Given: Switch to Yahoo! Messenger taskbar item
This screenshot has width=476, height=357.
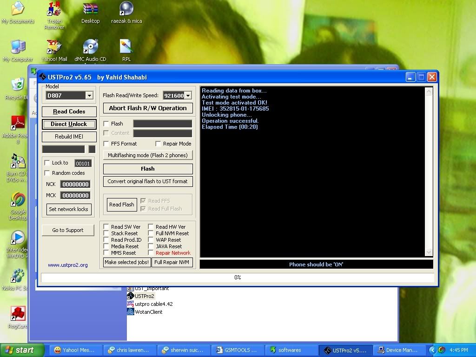Looking at the screenshot, I should click(x=77, y=350).
